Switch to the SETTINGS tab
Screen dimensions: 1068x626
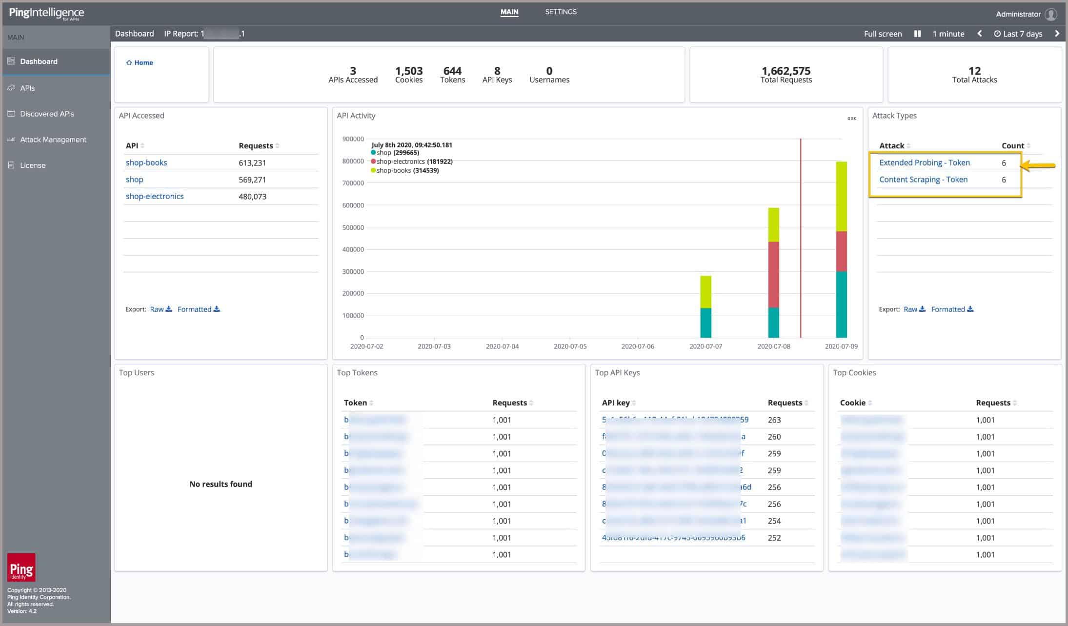(561, 12)
